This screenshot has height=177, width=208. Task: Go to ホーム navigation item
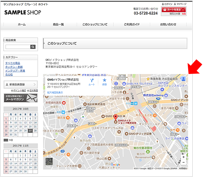pos(22,25)
